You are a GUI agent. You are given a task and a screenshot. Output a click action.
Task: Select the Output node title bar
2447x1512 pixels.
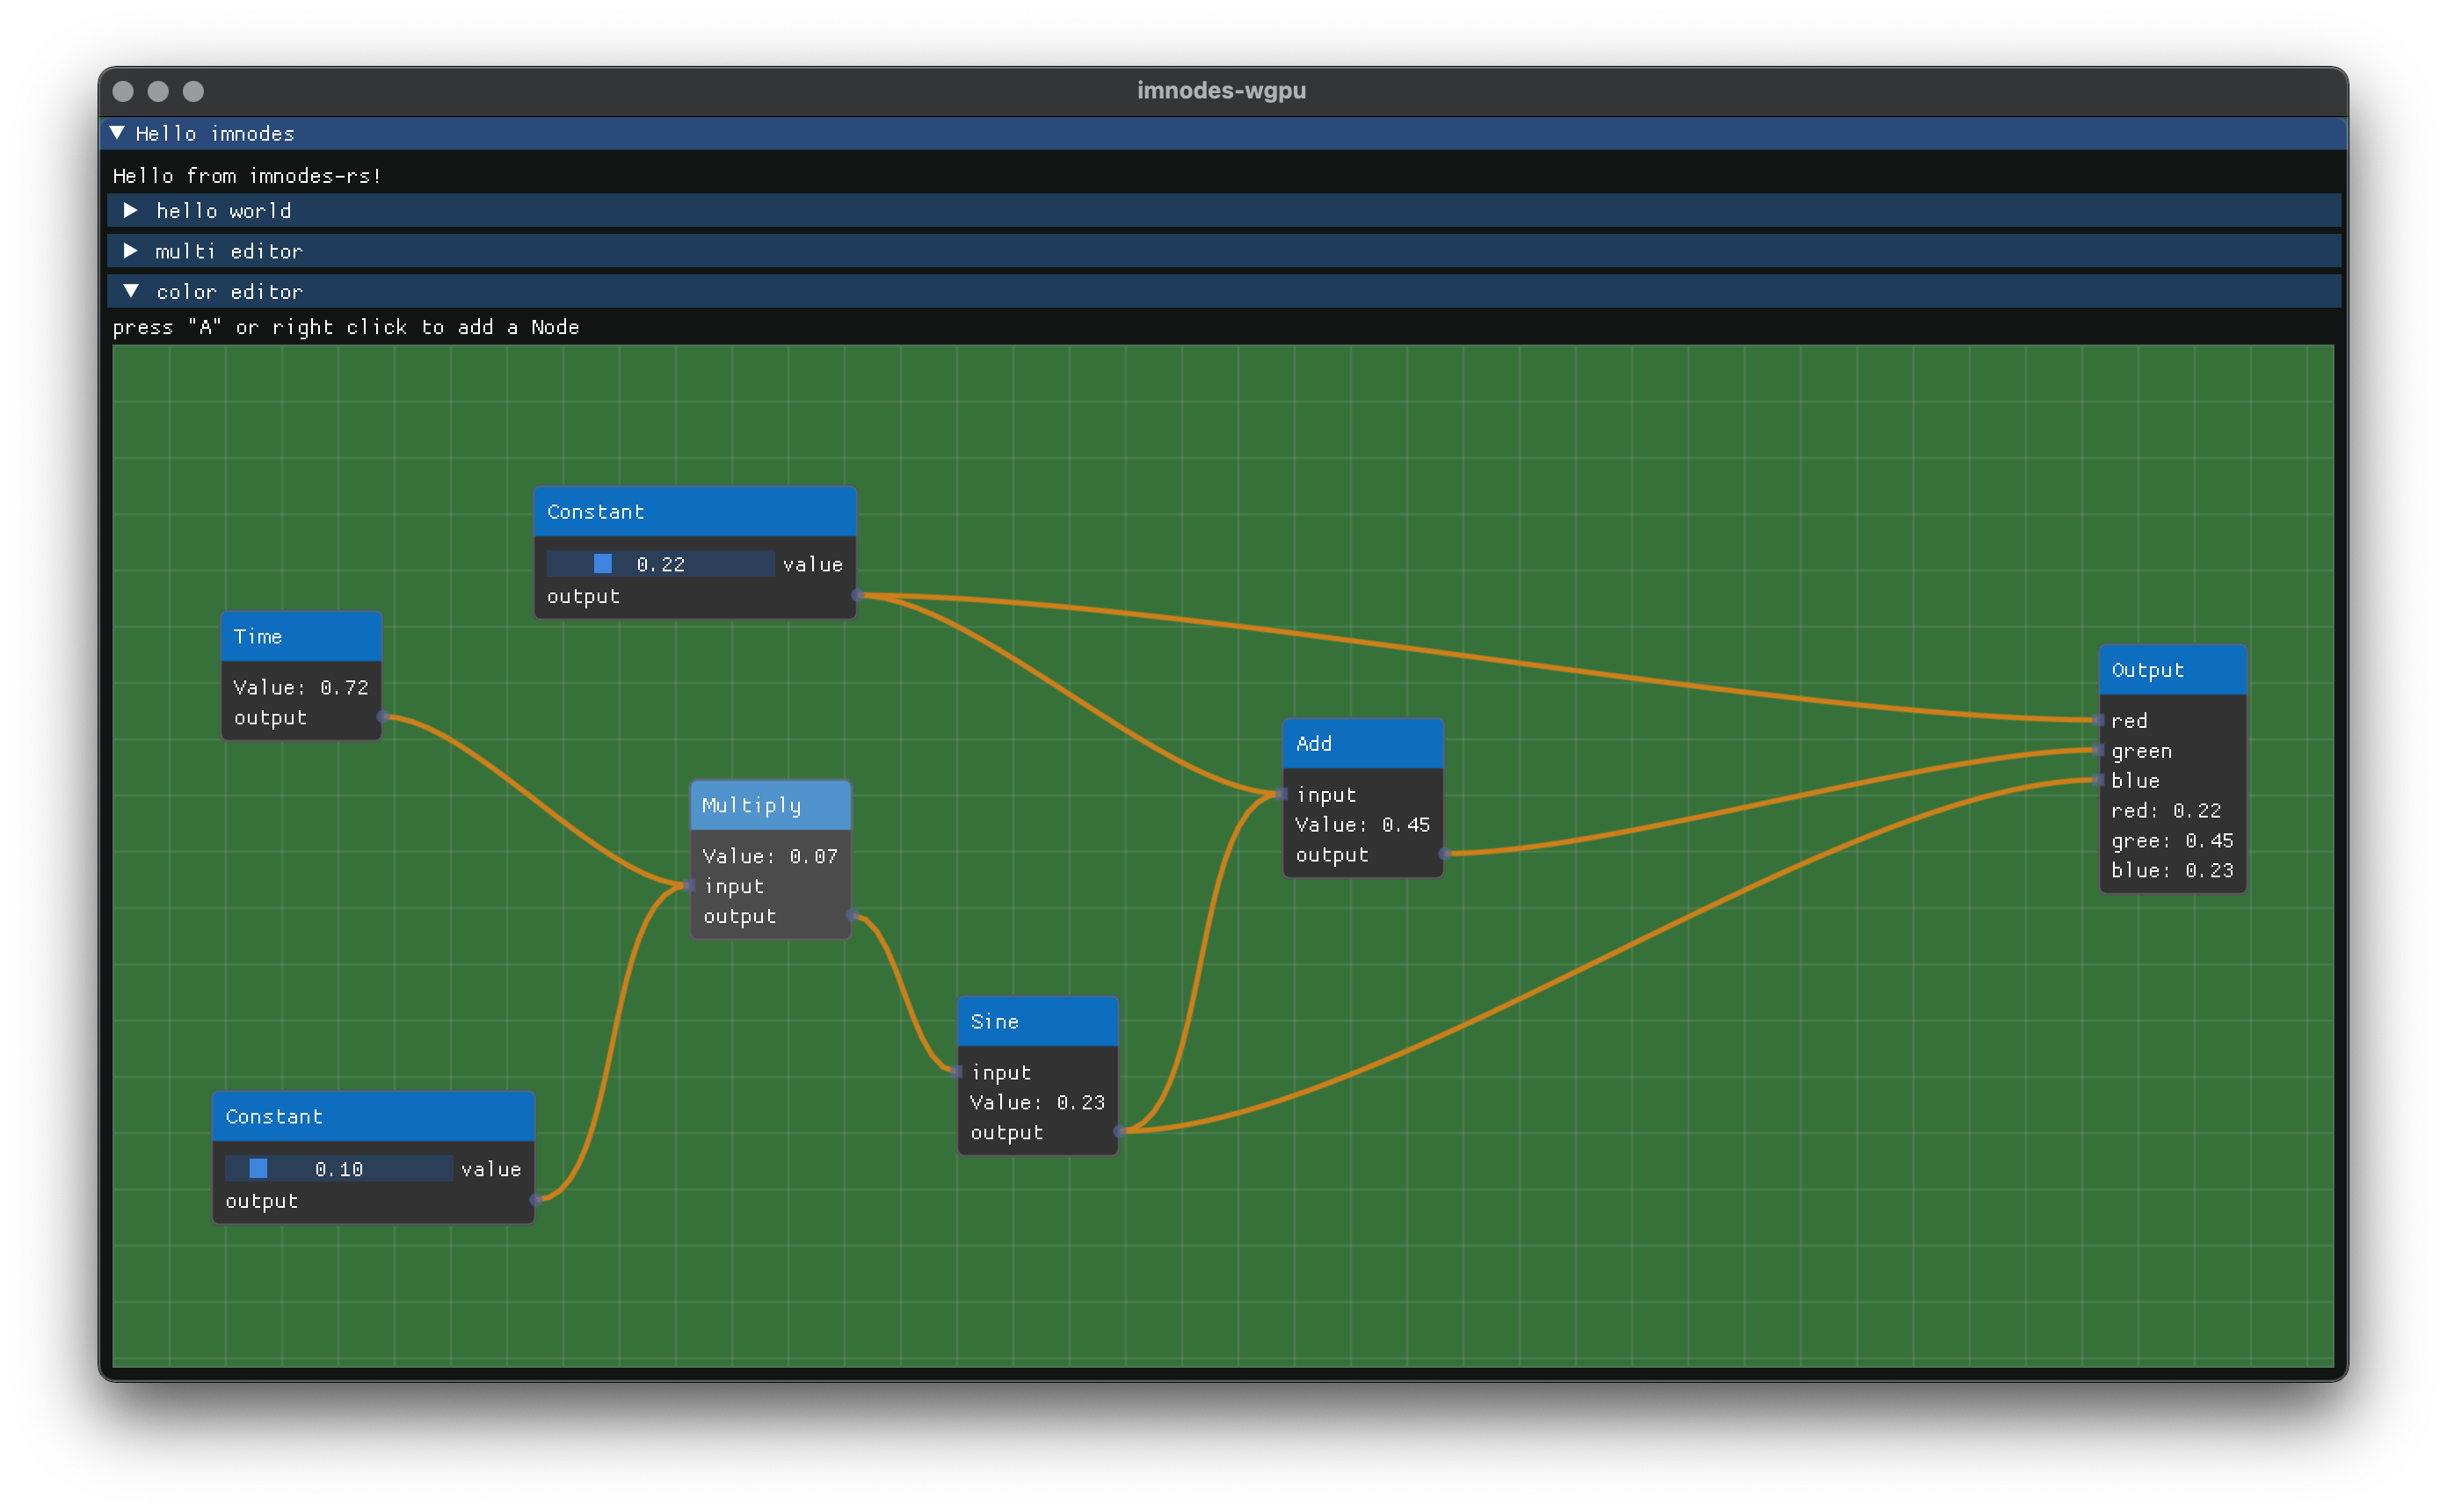[2172, 670]
